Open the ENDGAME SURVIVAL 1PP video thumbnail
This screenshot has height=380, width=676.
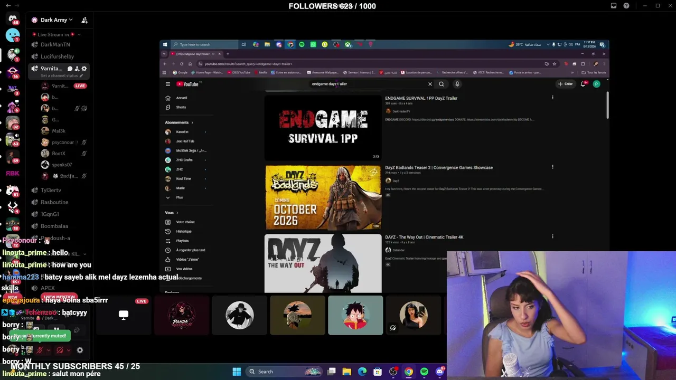point(323,127)
